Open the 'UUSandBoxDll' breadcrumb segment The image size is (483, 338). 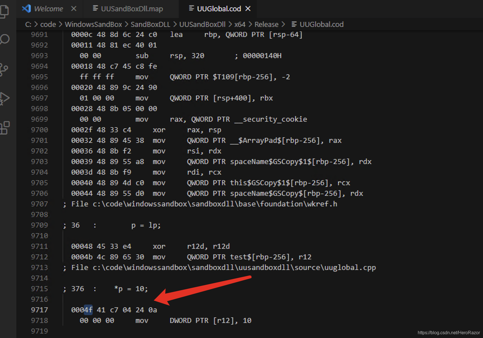[x=202, y=25]
